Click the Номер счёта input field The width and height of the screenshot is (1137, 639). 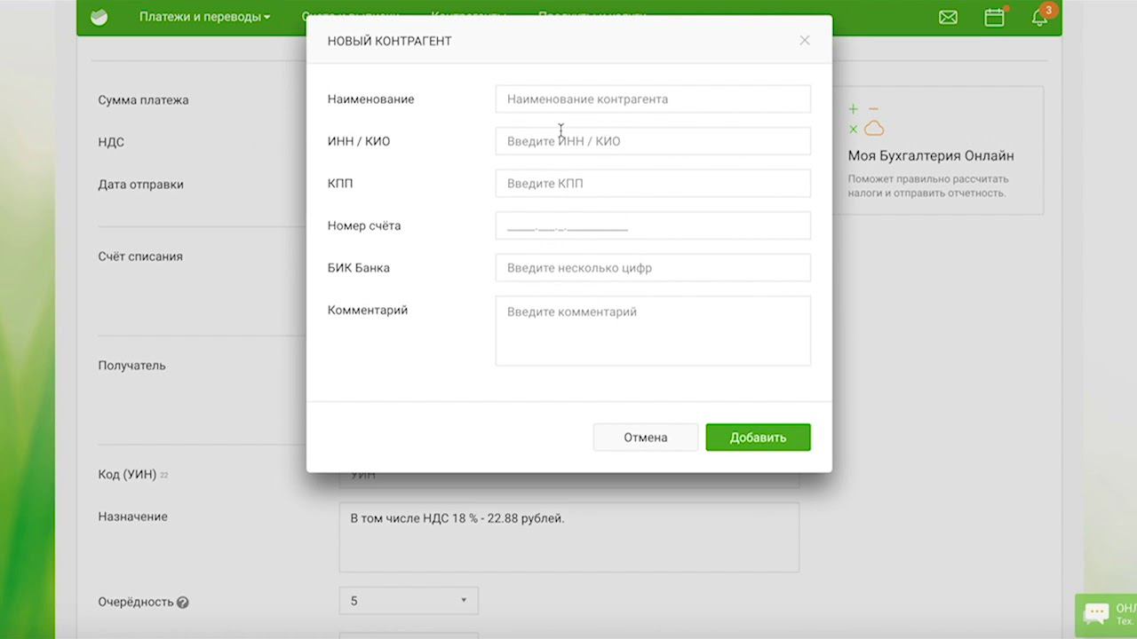click(x=653, y=225)
